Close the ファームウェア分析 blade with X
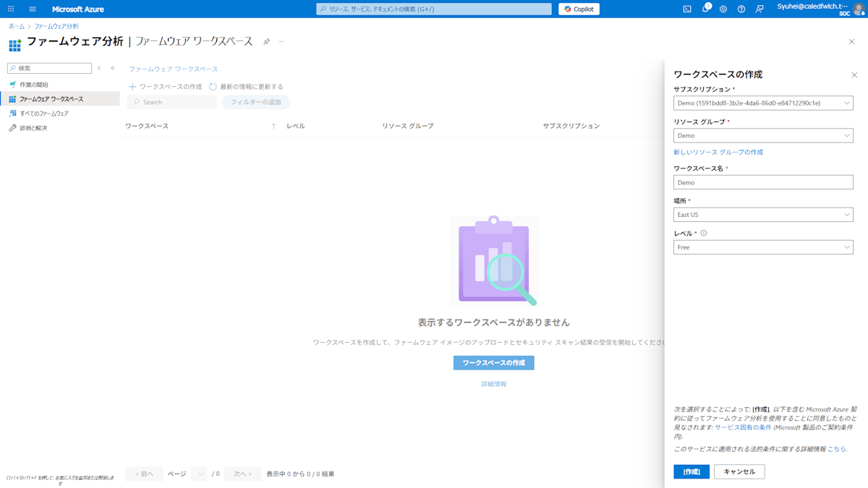The image size is (868, 488). click(x=851, y=42)
